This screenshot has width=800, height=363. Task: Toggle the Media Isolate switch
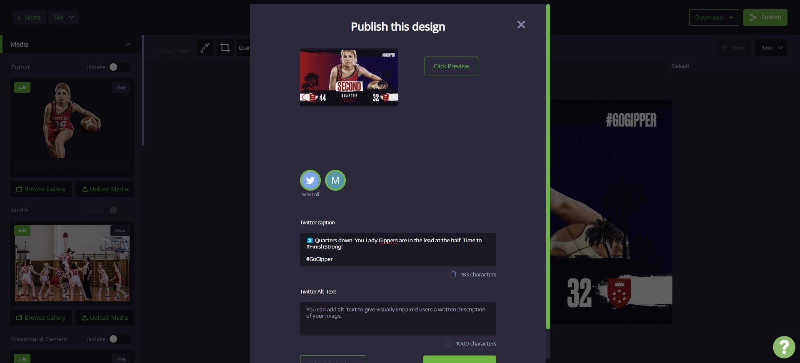119,210
